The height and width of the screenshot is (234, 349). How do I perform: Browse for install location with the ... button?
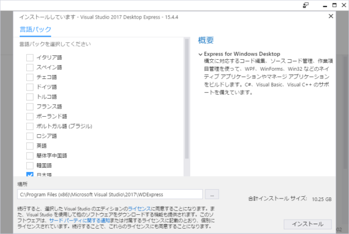(212, 195)
